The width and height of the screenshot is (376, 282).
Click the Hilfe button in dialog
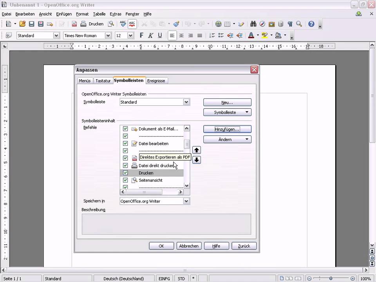pos(216,246)
